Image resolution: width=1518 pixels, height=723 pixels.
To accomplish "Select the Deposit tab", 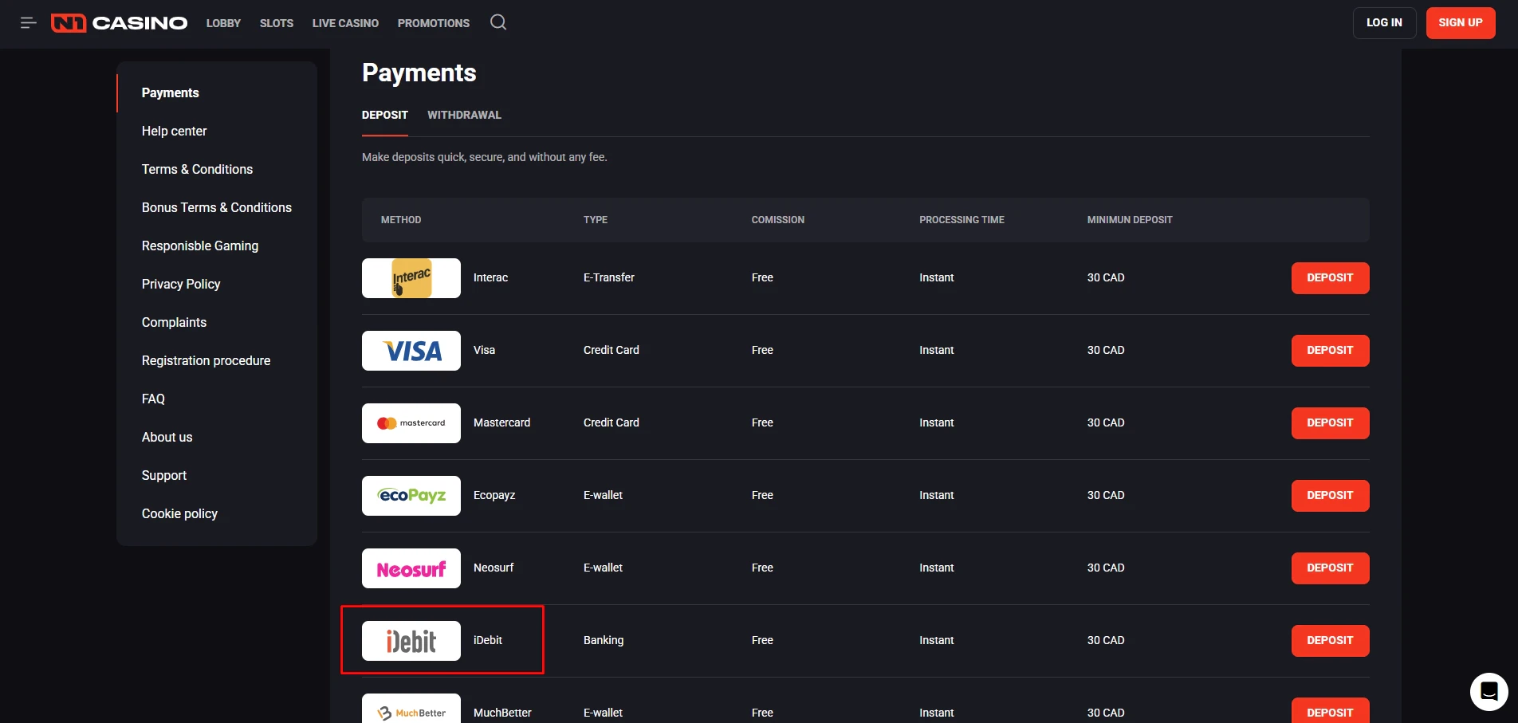I will tap(385, 115).
